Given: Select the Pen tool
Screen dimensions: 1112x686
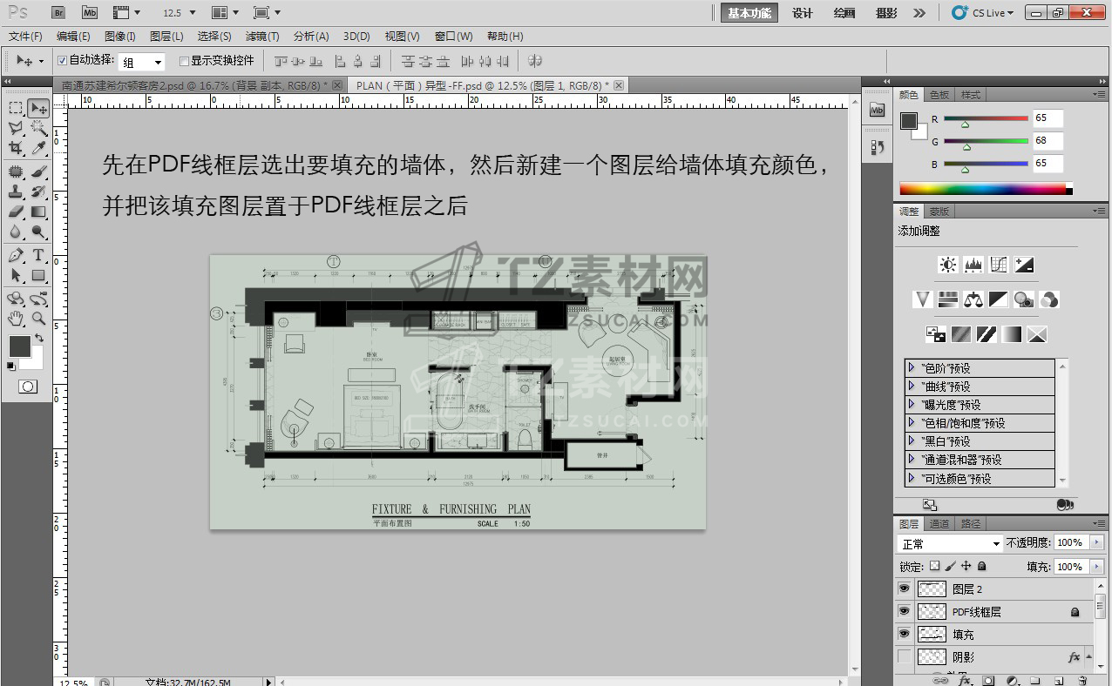Looking at the screenshot, I should (x=16, y=255).
